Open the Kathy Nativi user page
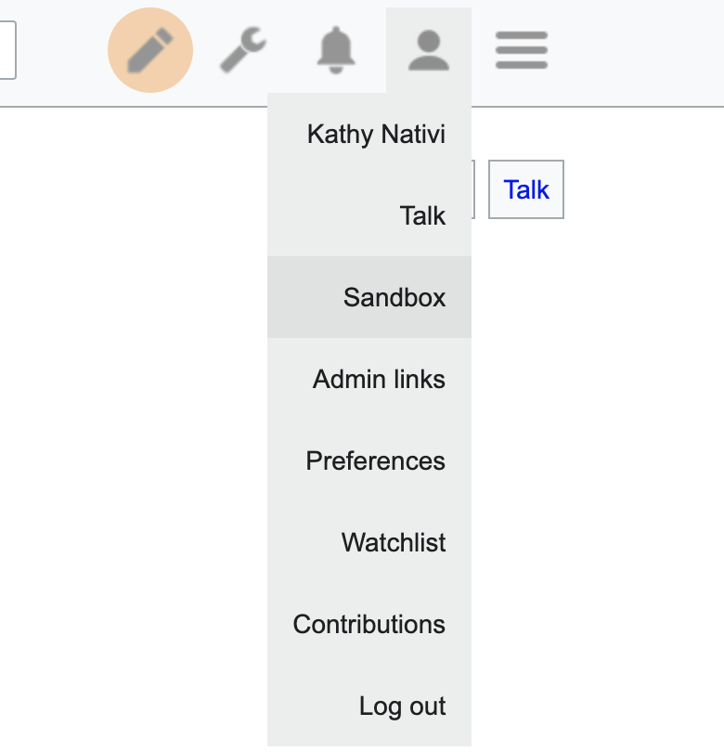Screen dimensions: 724x752 (x=376, y=135)
